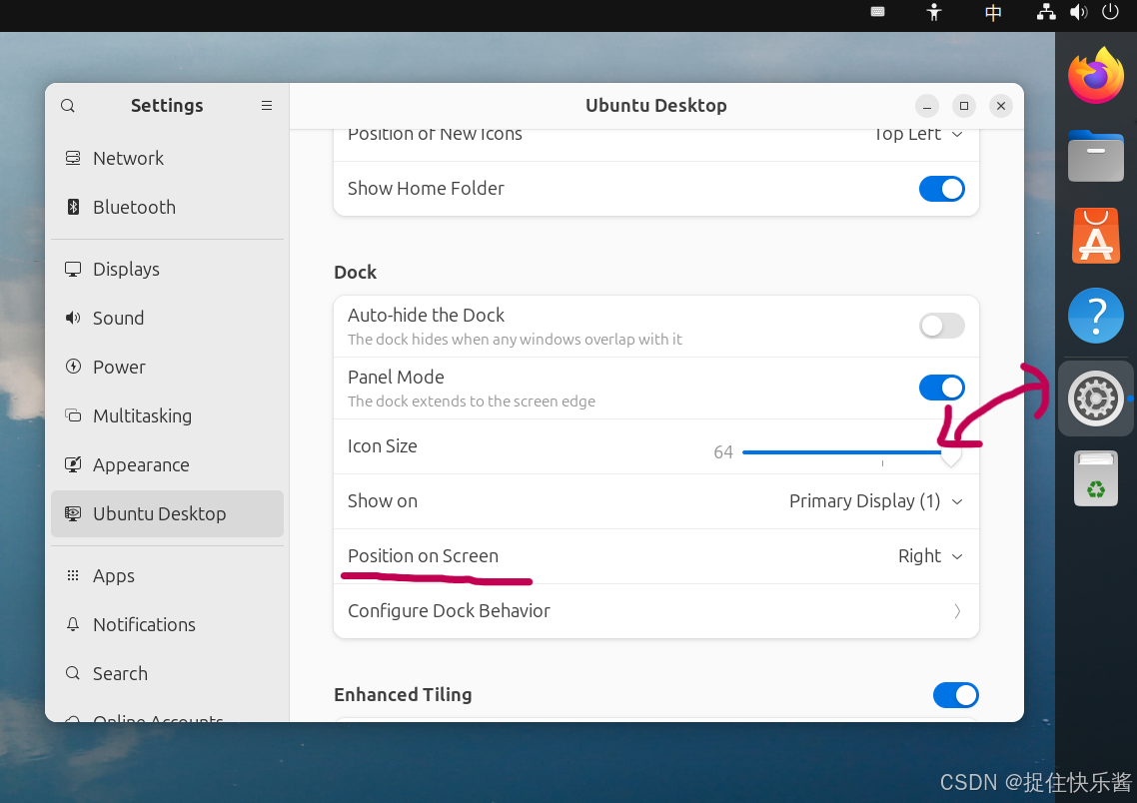Click the Notifications bell icon
The width and height of the screenshot is (1137, 803).
[73, 624]
